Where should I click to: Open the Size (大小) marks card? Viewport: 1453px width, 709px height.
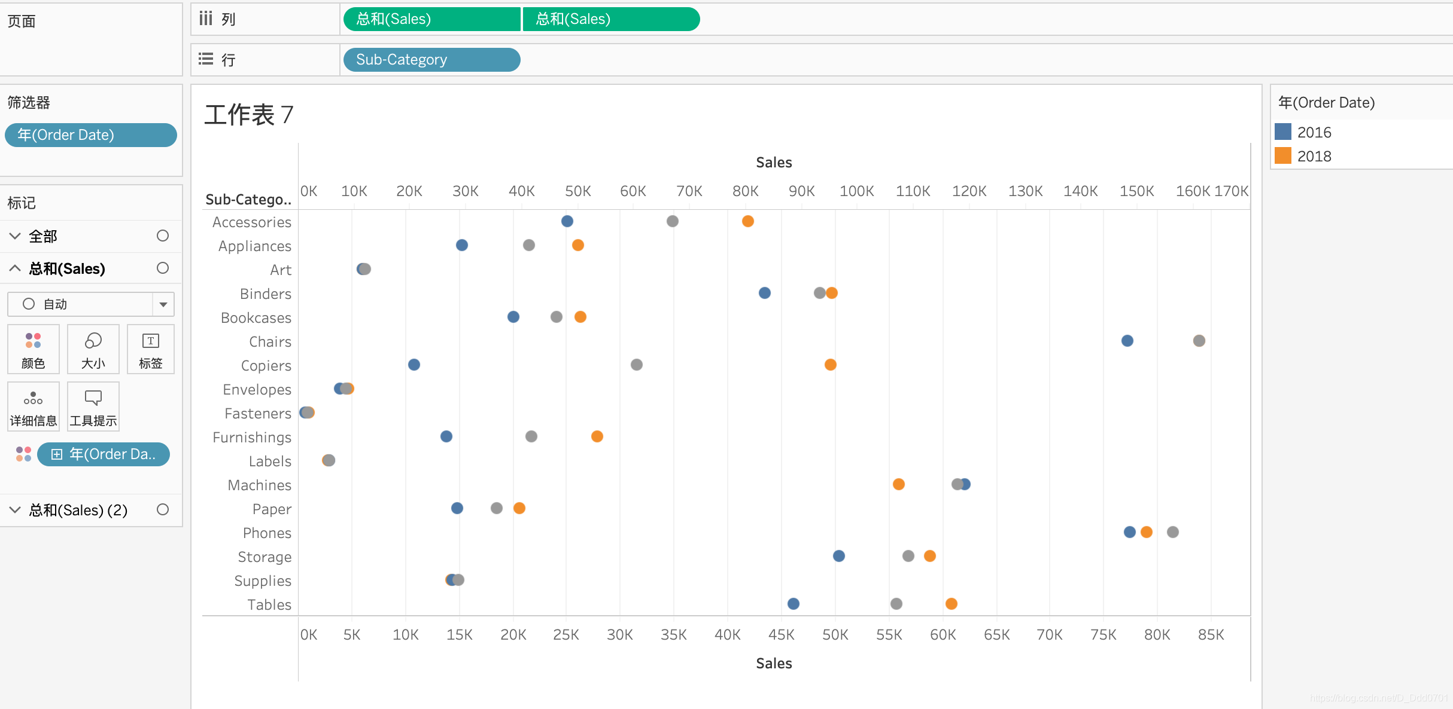93,349
